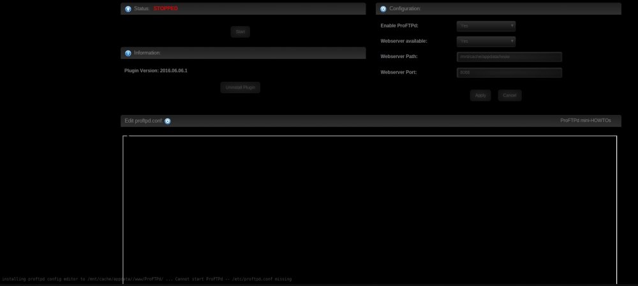
Task: Click the Webserver available label
Action: [404, 41]
